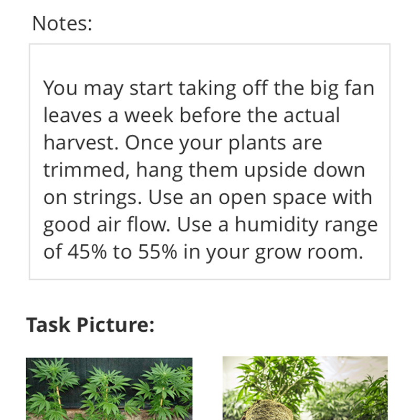
Task: Click the word 'week' in the notes
Action: pos(149,115)
